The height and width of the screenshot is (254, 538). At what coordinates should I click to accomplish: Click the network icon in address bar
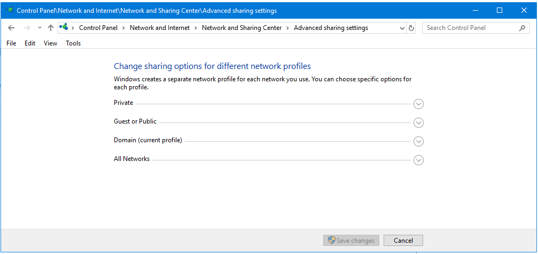64,27
